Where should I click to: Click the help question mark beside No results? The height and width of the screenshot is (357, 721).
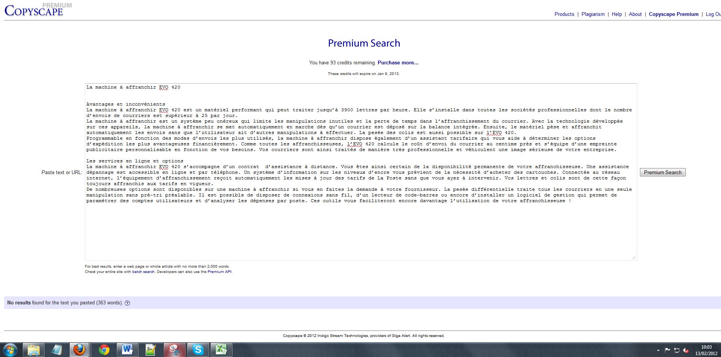click(127, 303)
